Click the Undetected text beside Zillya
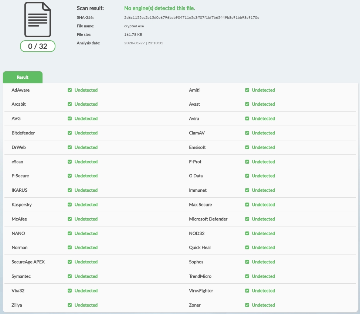Image resolution: width=360 pixels, height=314 pixels. pyautogui.click(x=86, y=305)
